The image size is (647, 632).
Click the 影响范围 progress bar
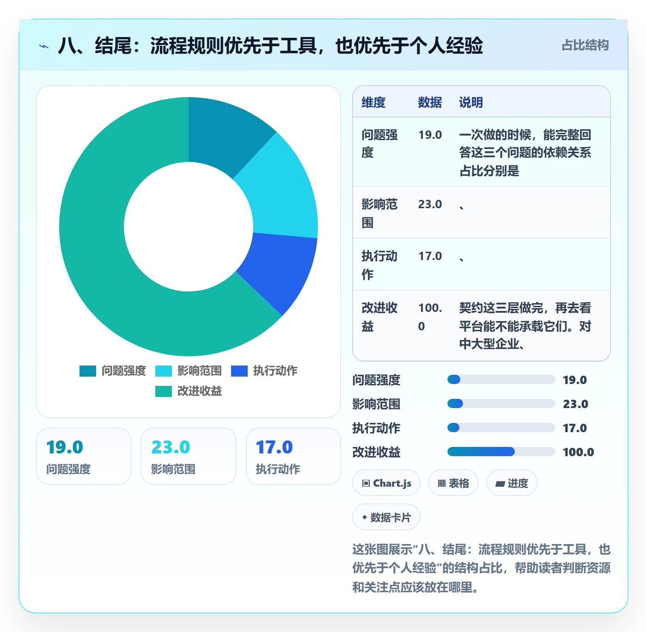click(x=501, y=404)
